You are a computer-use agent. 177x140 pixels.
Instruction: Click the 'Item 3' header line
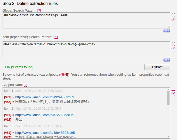tap(34, 126)
